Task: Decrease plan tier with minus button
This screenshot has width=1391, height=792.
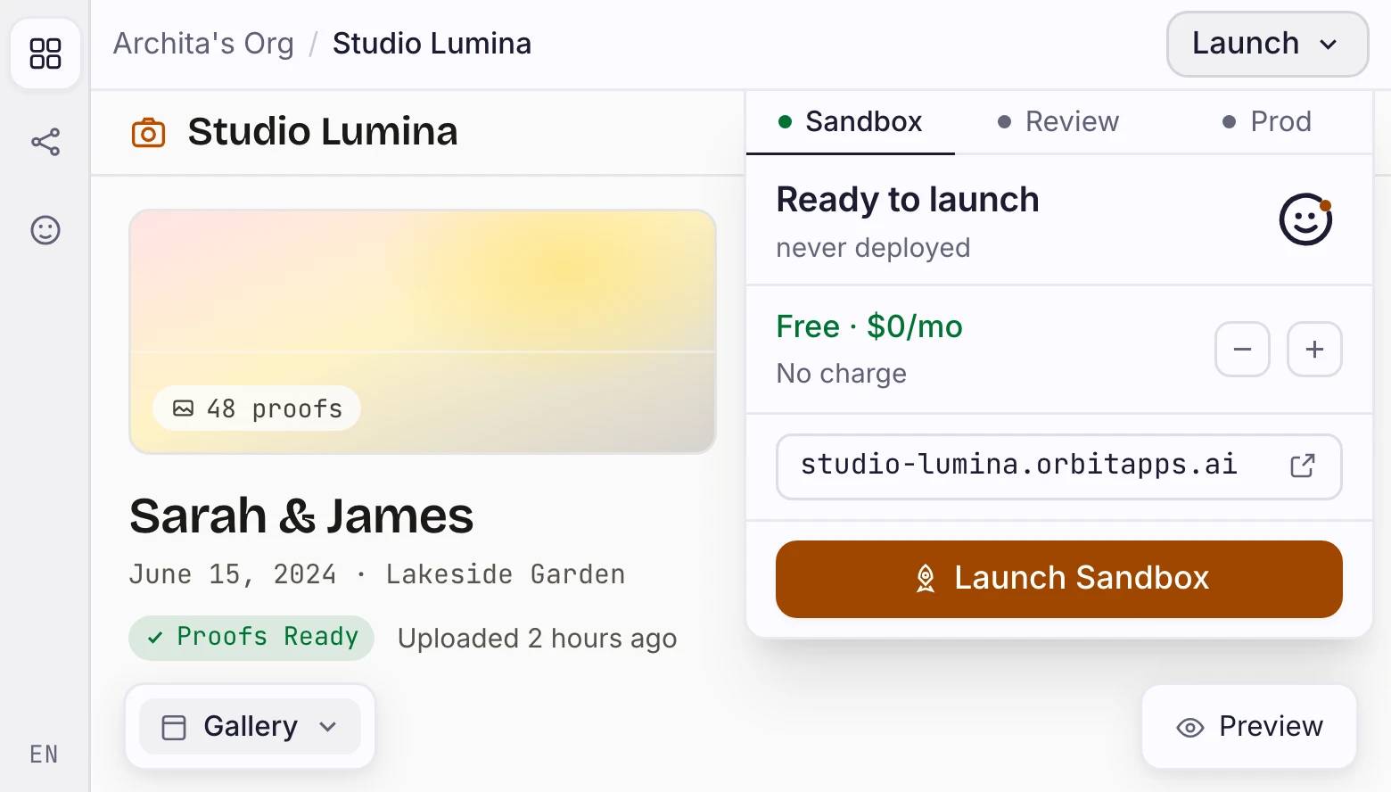Action: (1242, 350)
